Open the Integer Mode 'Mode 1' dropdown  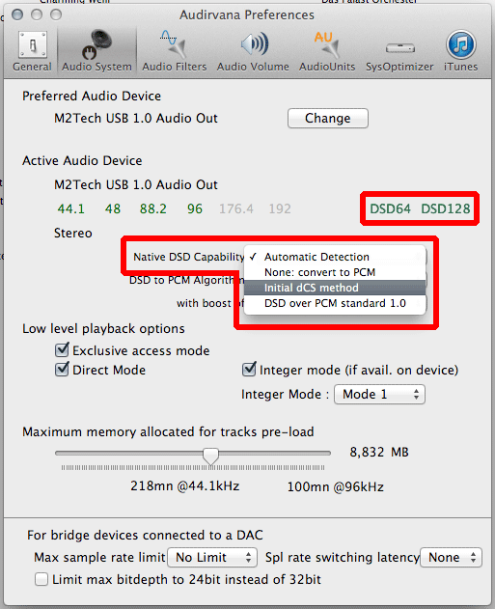379,394
